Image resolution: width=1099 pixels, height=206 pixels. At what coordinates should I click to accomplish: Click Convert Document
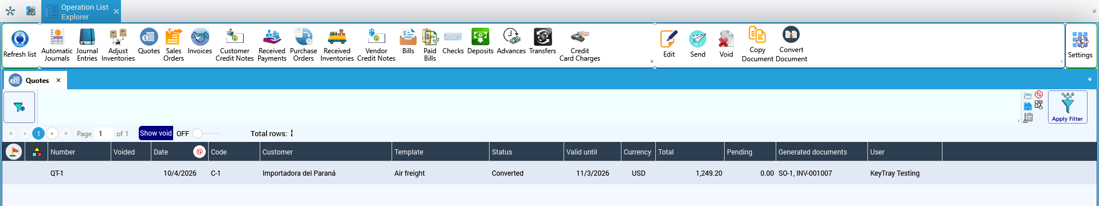791,43
